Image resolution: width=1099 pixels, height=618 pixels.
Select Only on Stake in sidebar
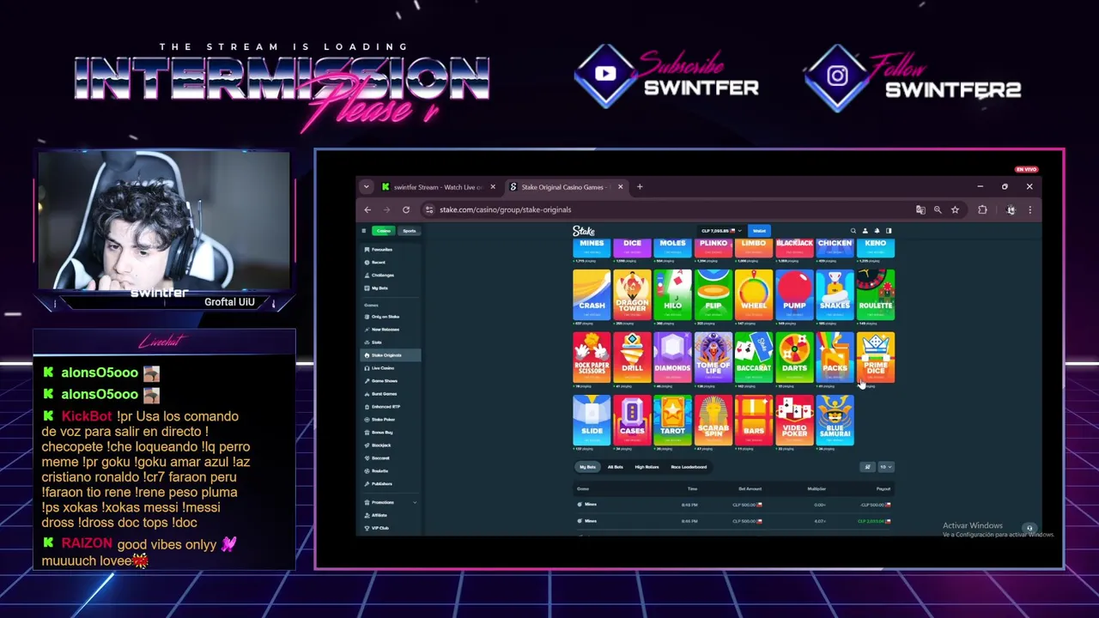[x=385, y=317]
